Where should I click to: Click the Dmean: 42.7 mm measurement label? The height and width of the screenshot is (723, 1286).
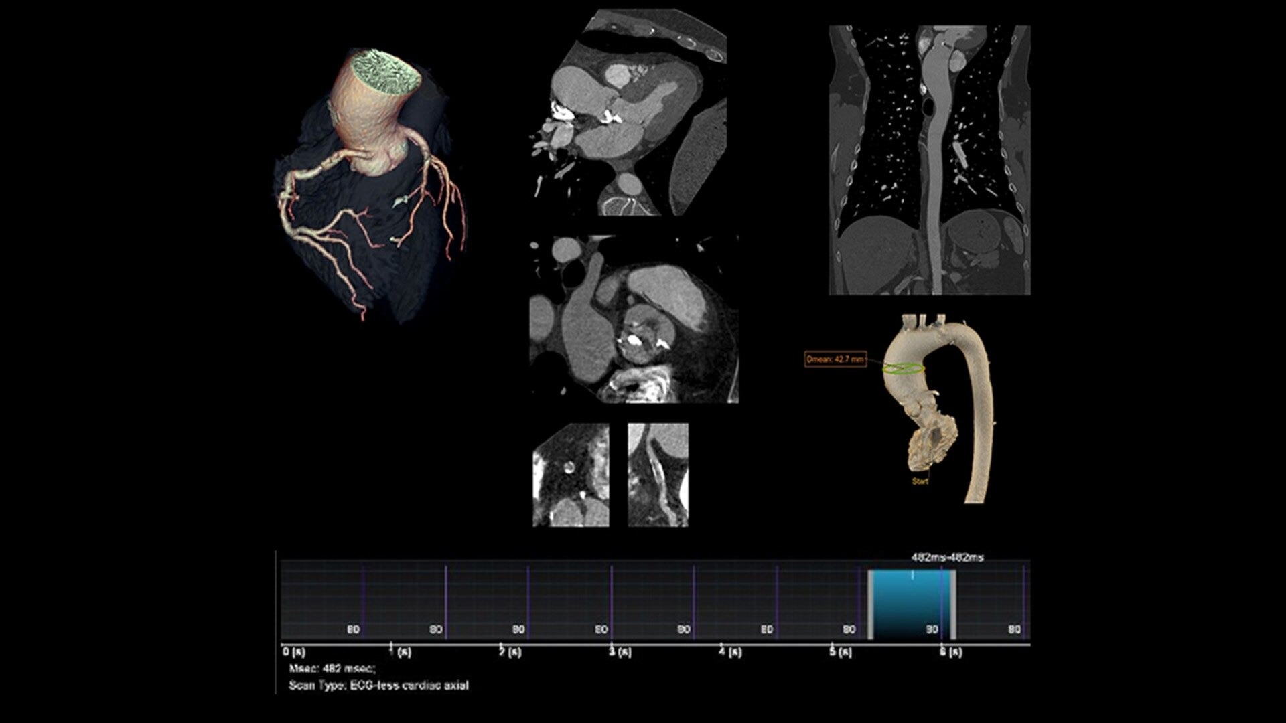tap(835, 359)
